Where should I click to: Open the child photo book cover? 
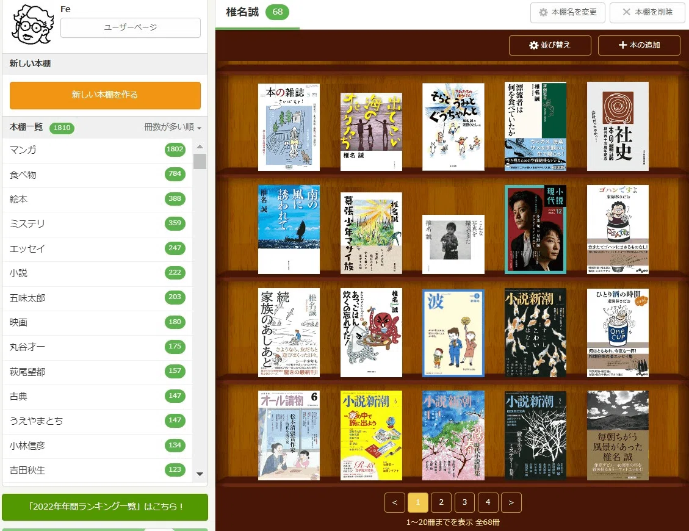[x=453, y=244]
